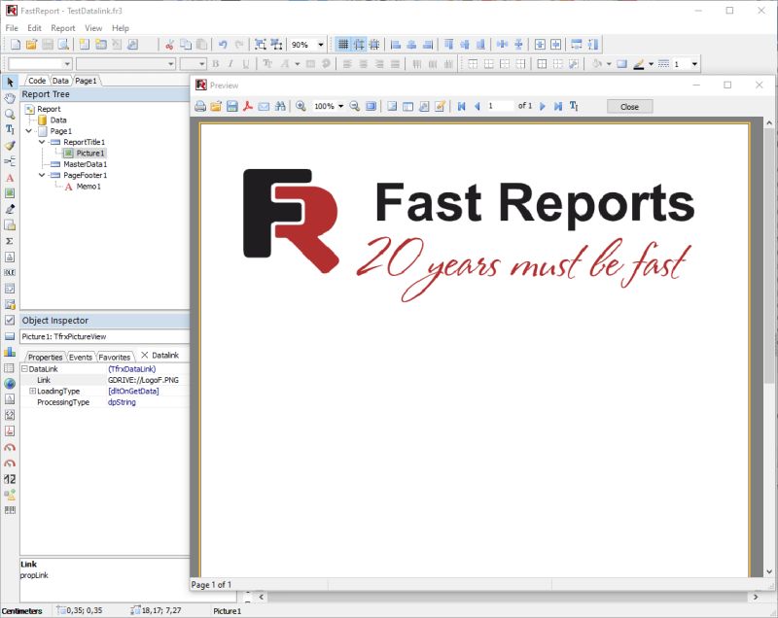The width and height of the screenshot is (778, 618).
Task: Expand the LoadingType property in the Object Inspector
Action: point(31,390)
